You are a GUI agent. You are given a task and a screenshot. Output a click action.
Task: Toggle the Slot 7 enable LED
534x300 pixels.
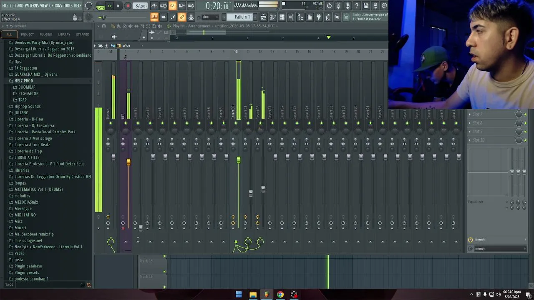525,115
